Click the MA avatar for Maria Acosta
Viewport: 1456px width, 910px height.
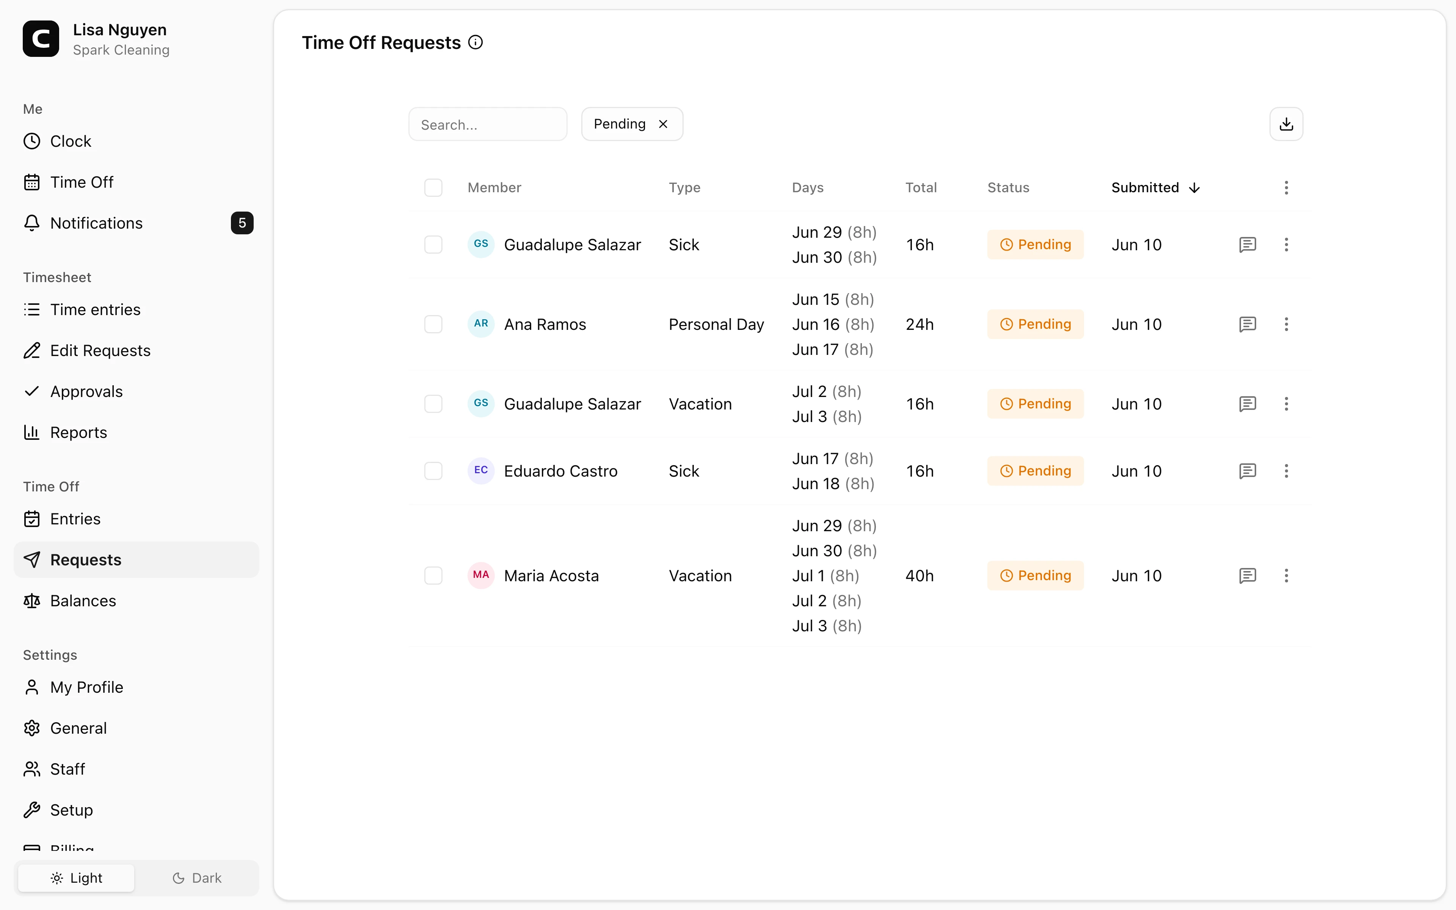point(481,575)
